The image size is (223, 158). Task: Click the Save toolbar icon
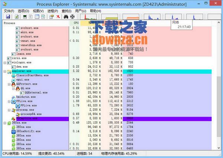(x=8, y=17)
